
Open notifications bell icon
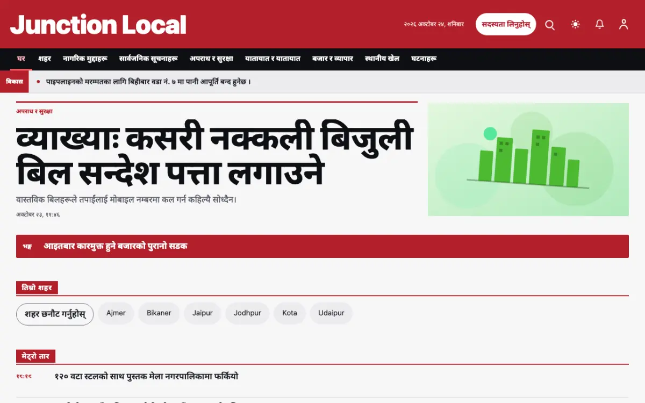600,25
